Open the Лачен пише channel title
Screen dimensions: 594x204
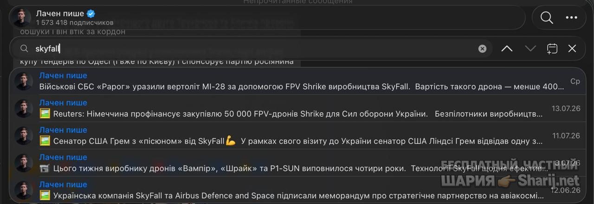coord(60,13)
